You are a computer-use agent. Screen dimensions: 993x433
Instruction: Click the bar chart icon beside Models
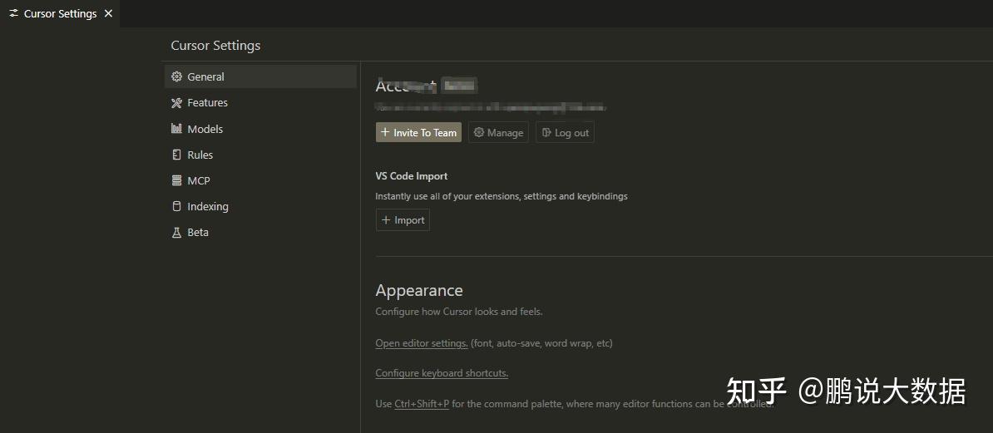[x=176, y=129]
